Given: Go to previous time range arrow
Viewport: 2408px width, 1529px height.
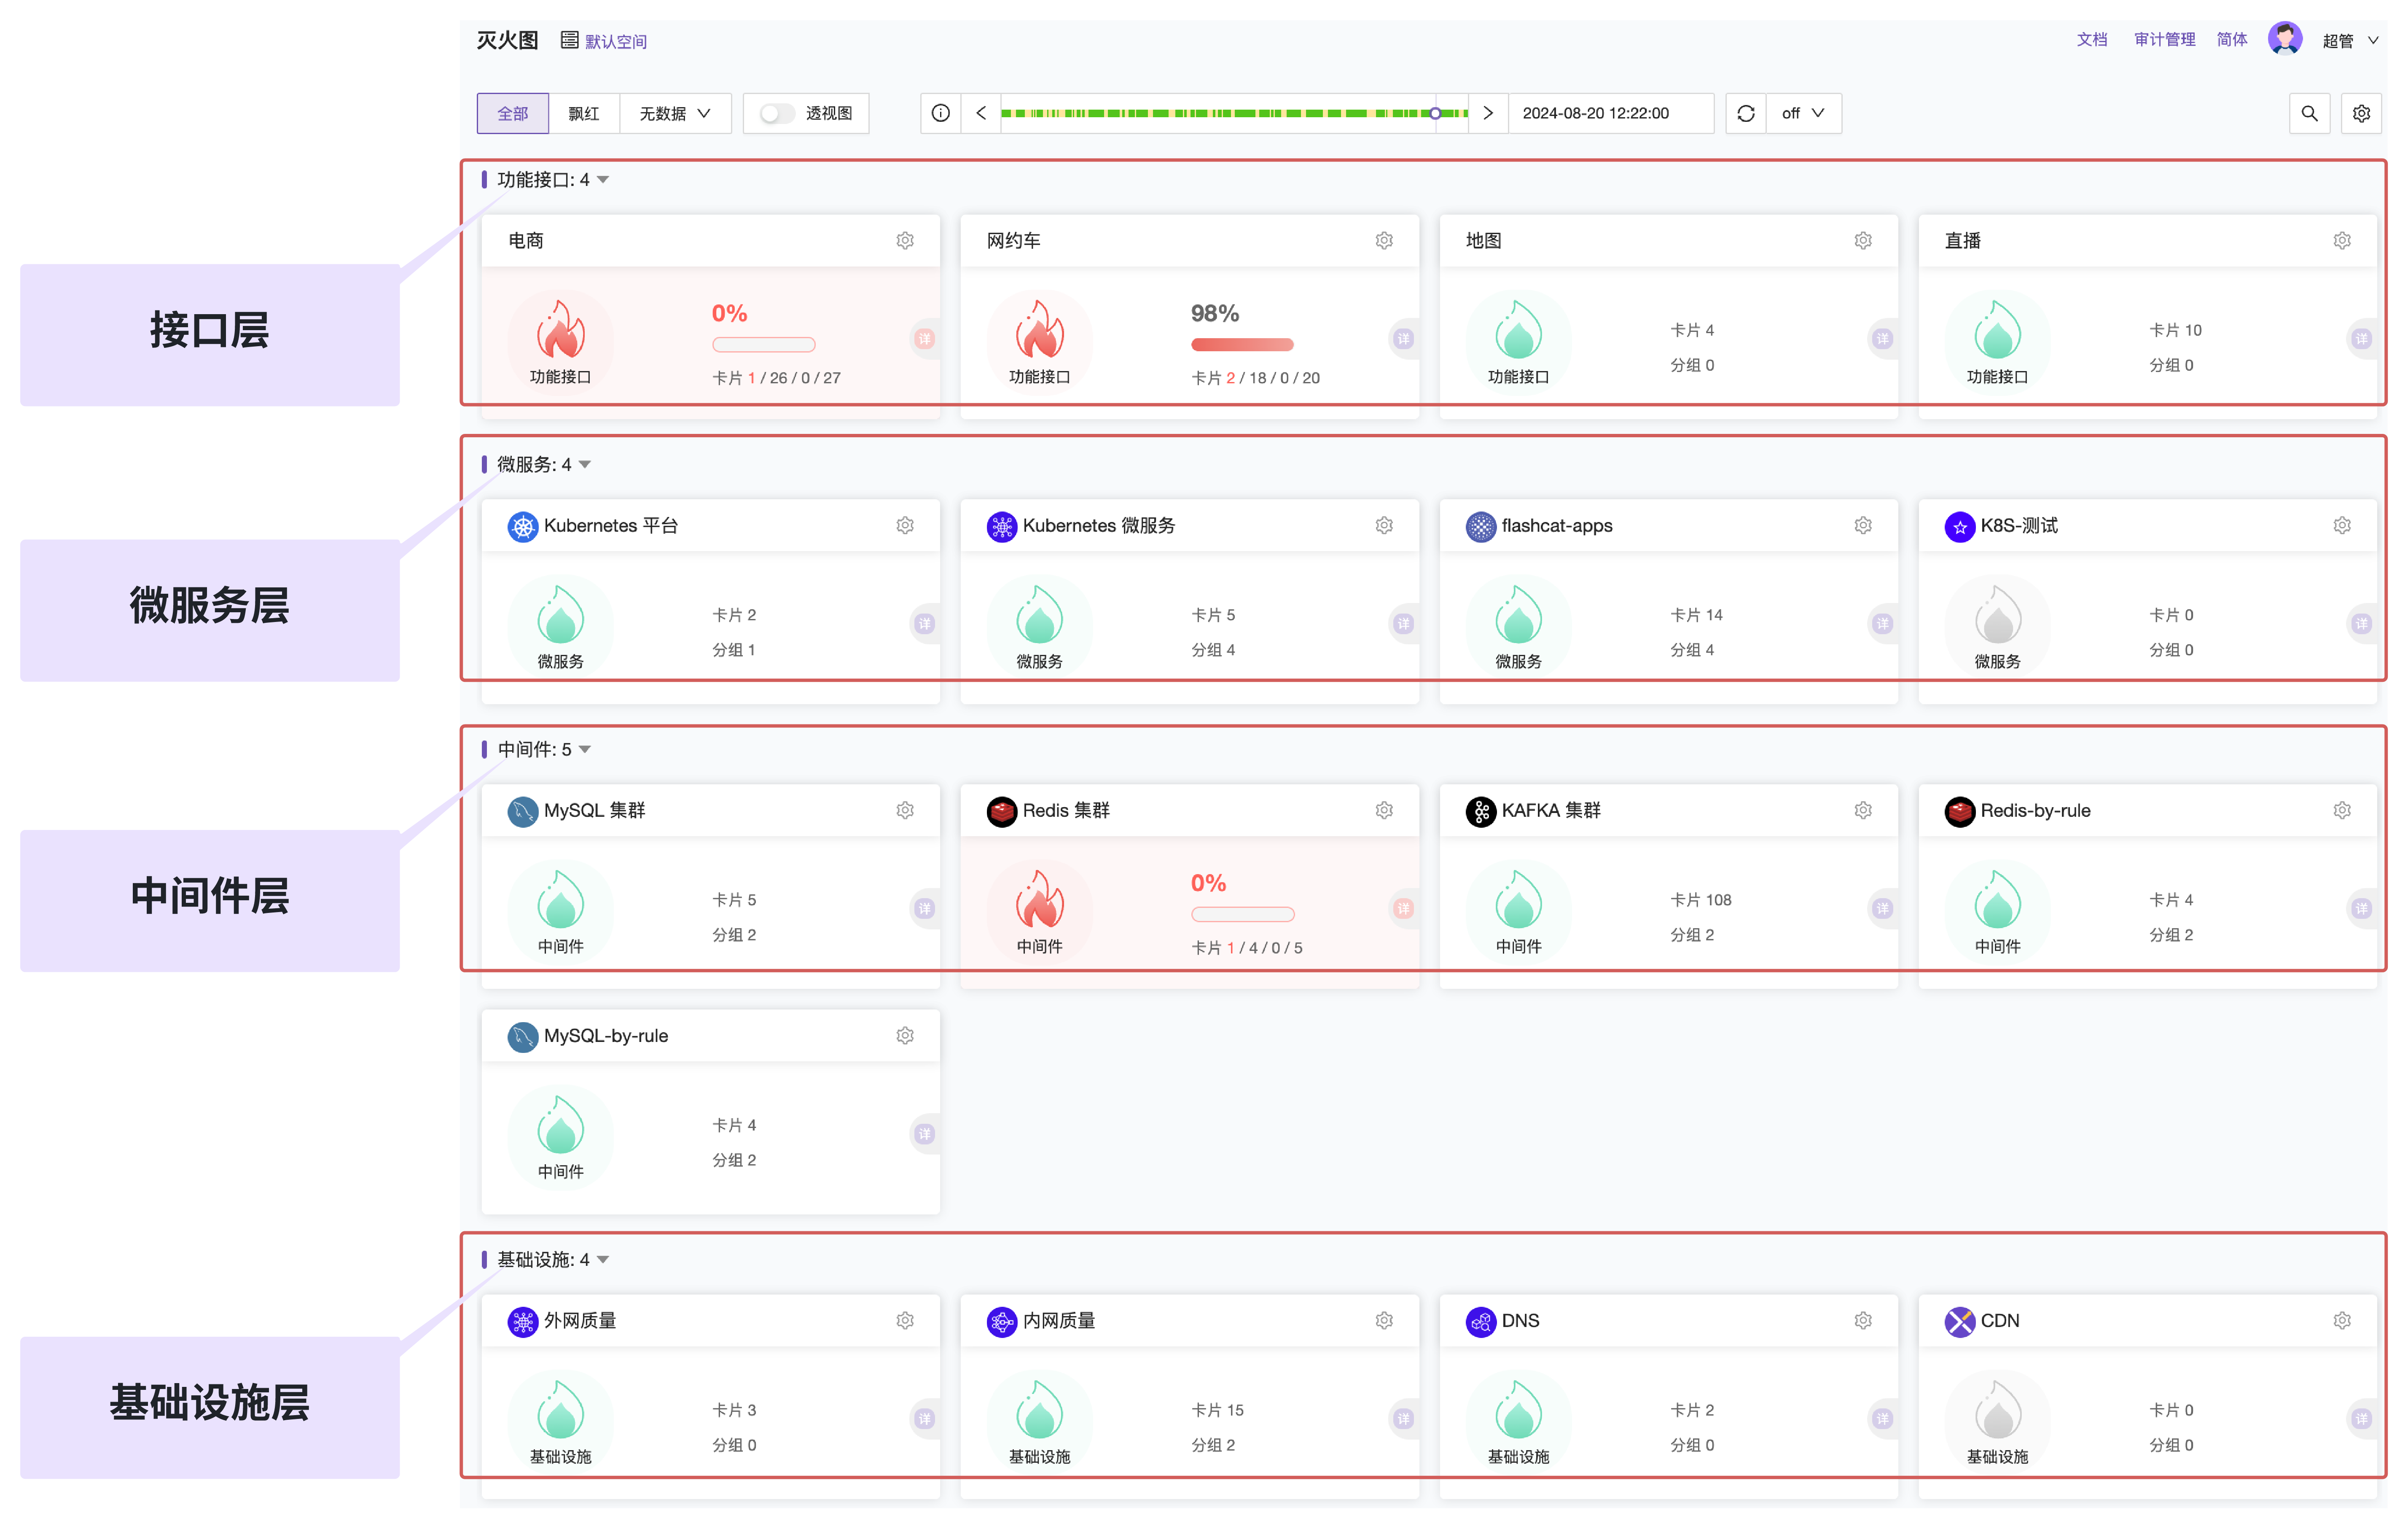Looking at the screenshot, I should click(981, 114).
